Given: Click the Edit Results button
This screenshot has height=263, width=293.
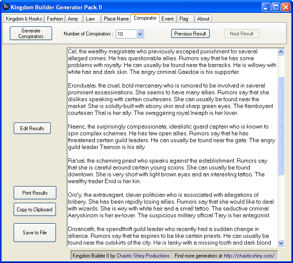Looking at the screenshot, I should 32,129.
